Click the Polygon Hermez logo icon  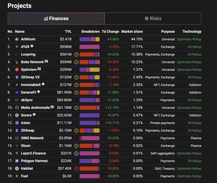click(17, 161)
